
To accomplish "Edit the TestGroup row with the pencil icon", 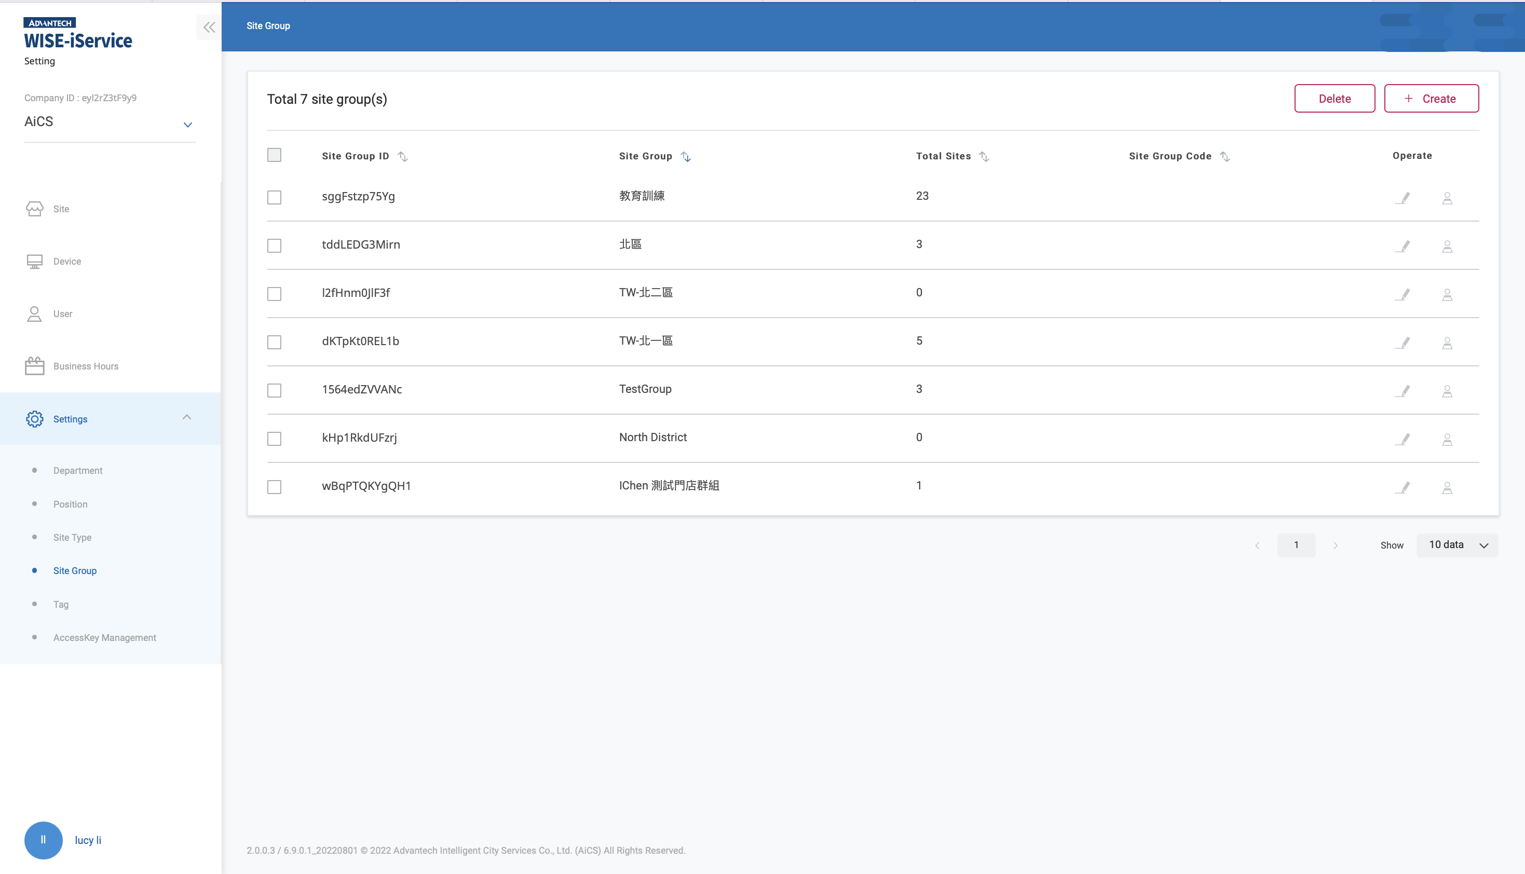I will (1404, 391).
